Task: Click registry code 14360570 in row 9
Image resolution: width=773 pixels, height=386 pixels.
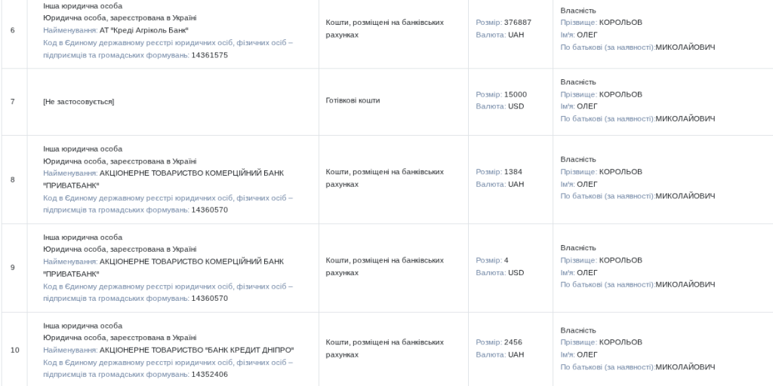Action: coord(210,299)
